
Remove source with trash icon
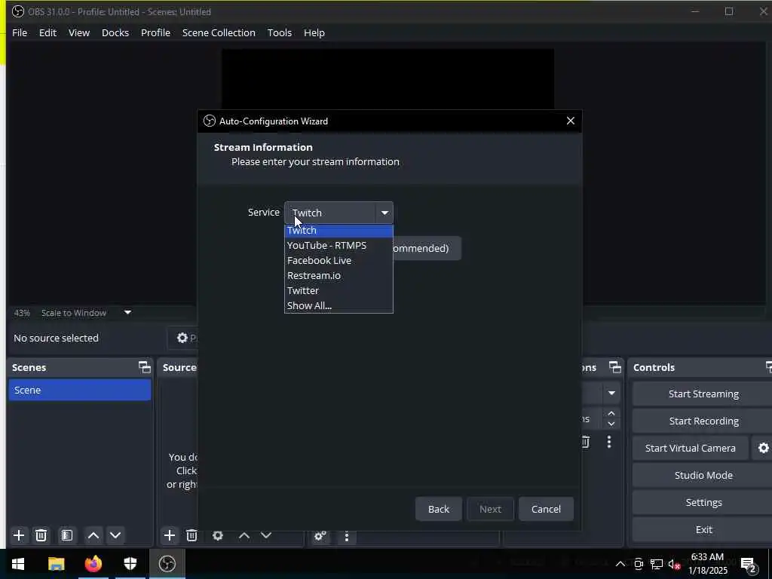(192, 535)
